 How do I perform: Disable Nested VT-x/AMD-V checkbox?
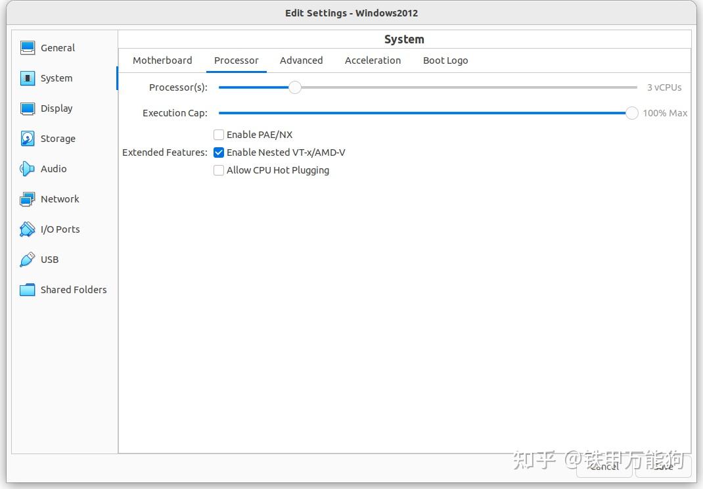coord(219,152)
